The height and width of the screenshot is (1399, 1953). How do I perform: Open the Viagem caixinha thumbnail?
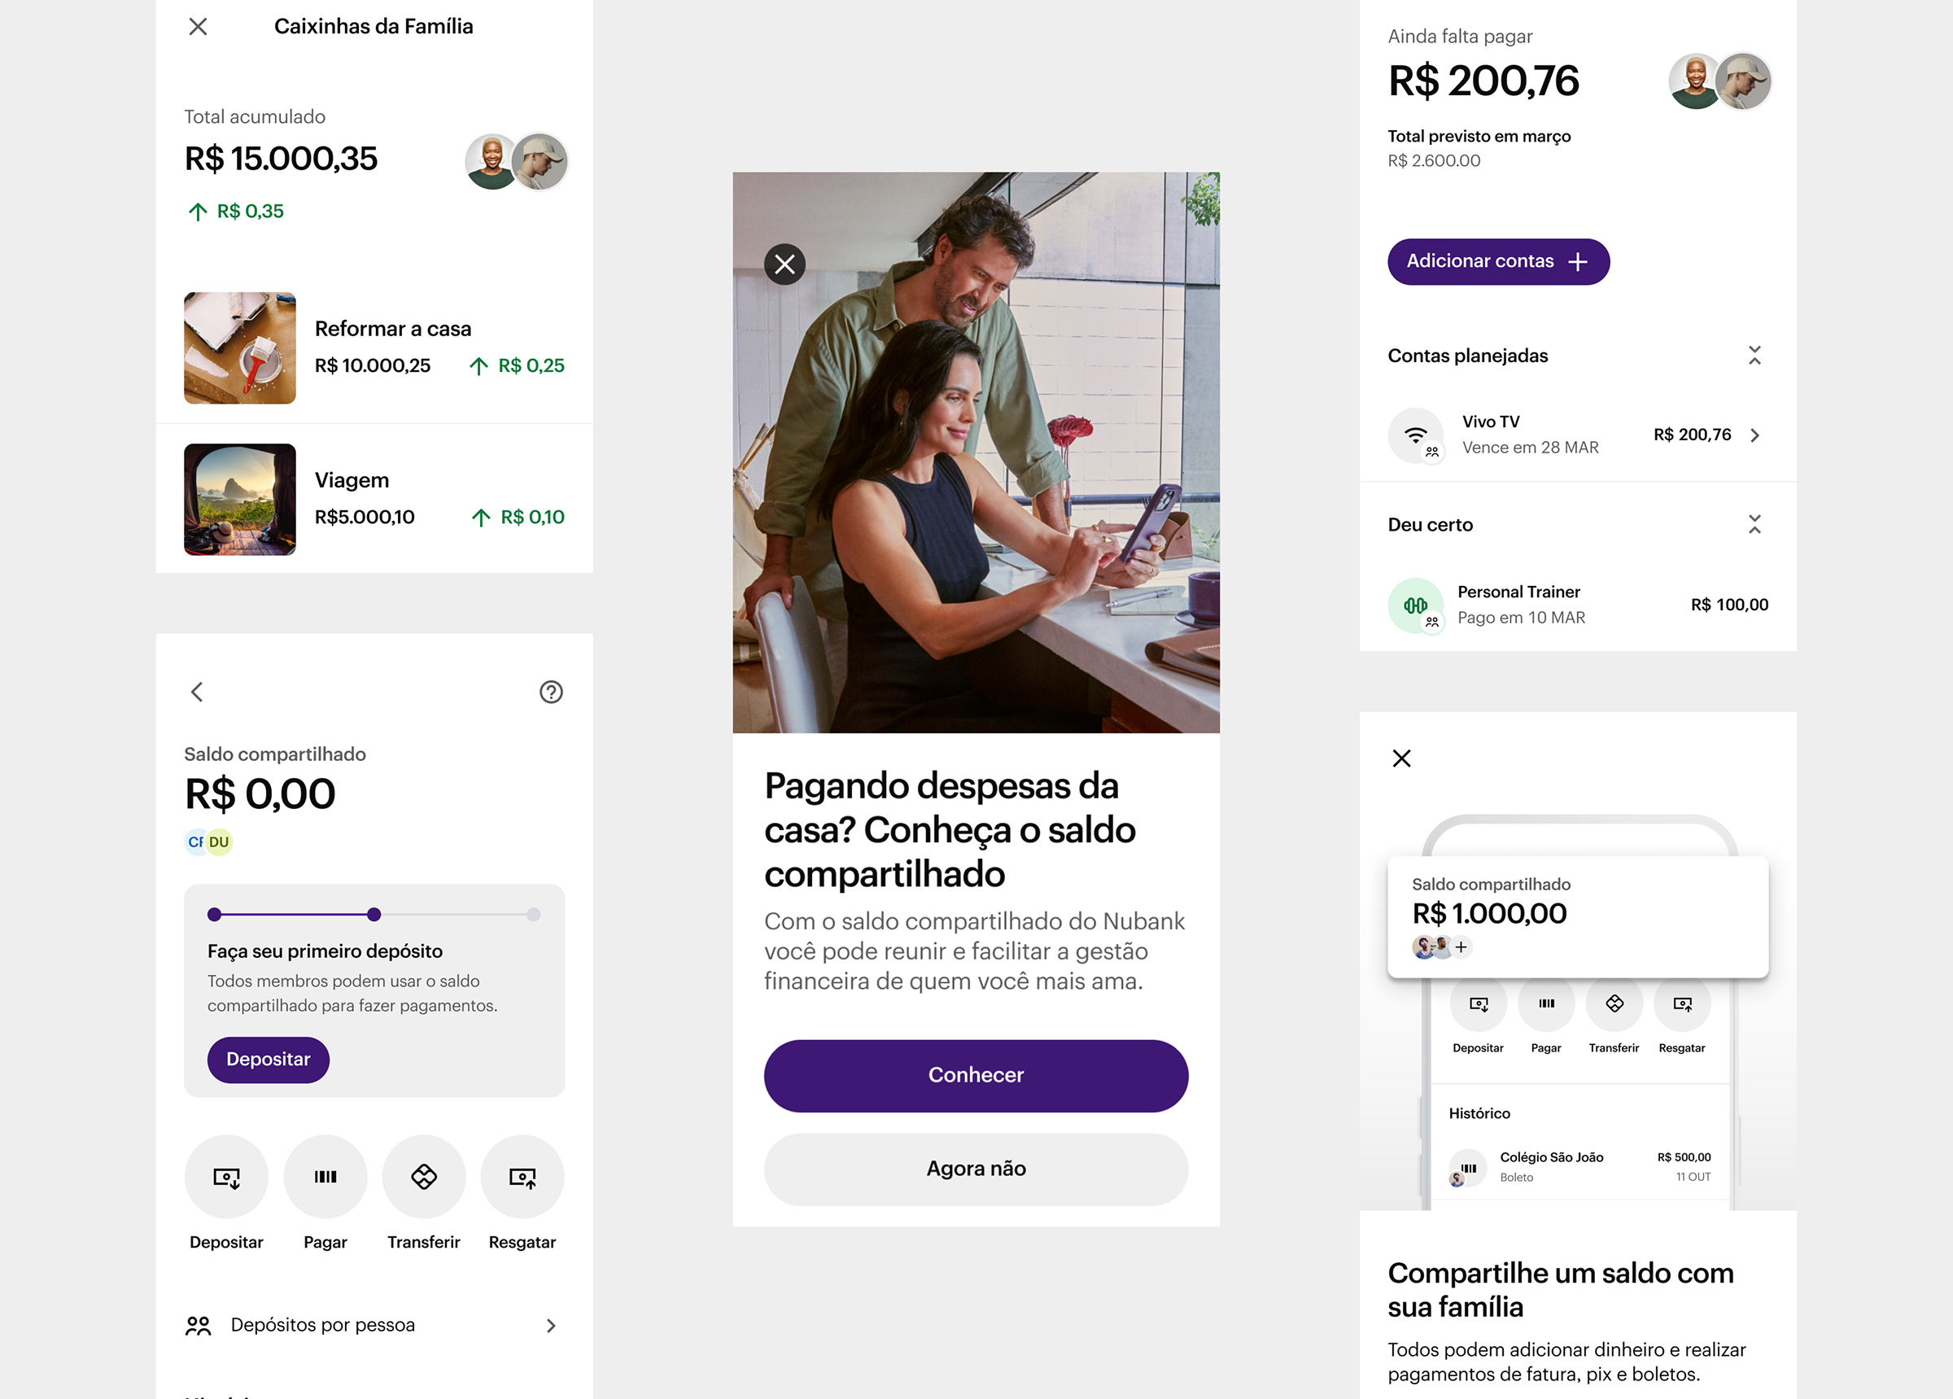(x=240, y=500)
